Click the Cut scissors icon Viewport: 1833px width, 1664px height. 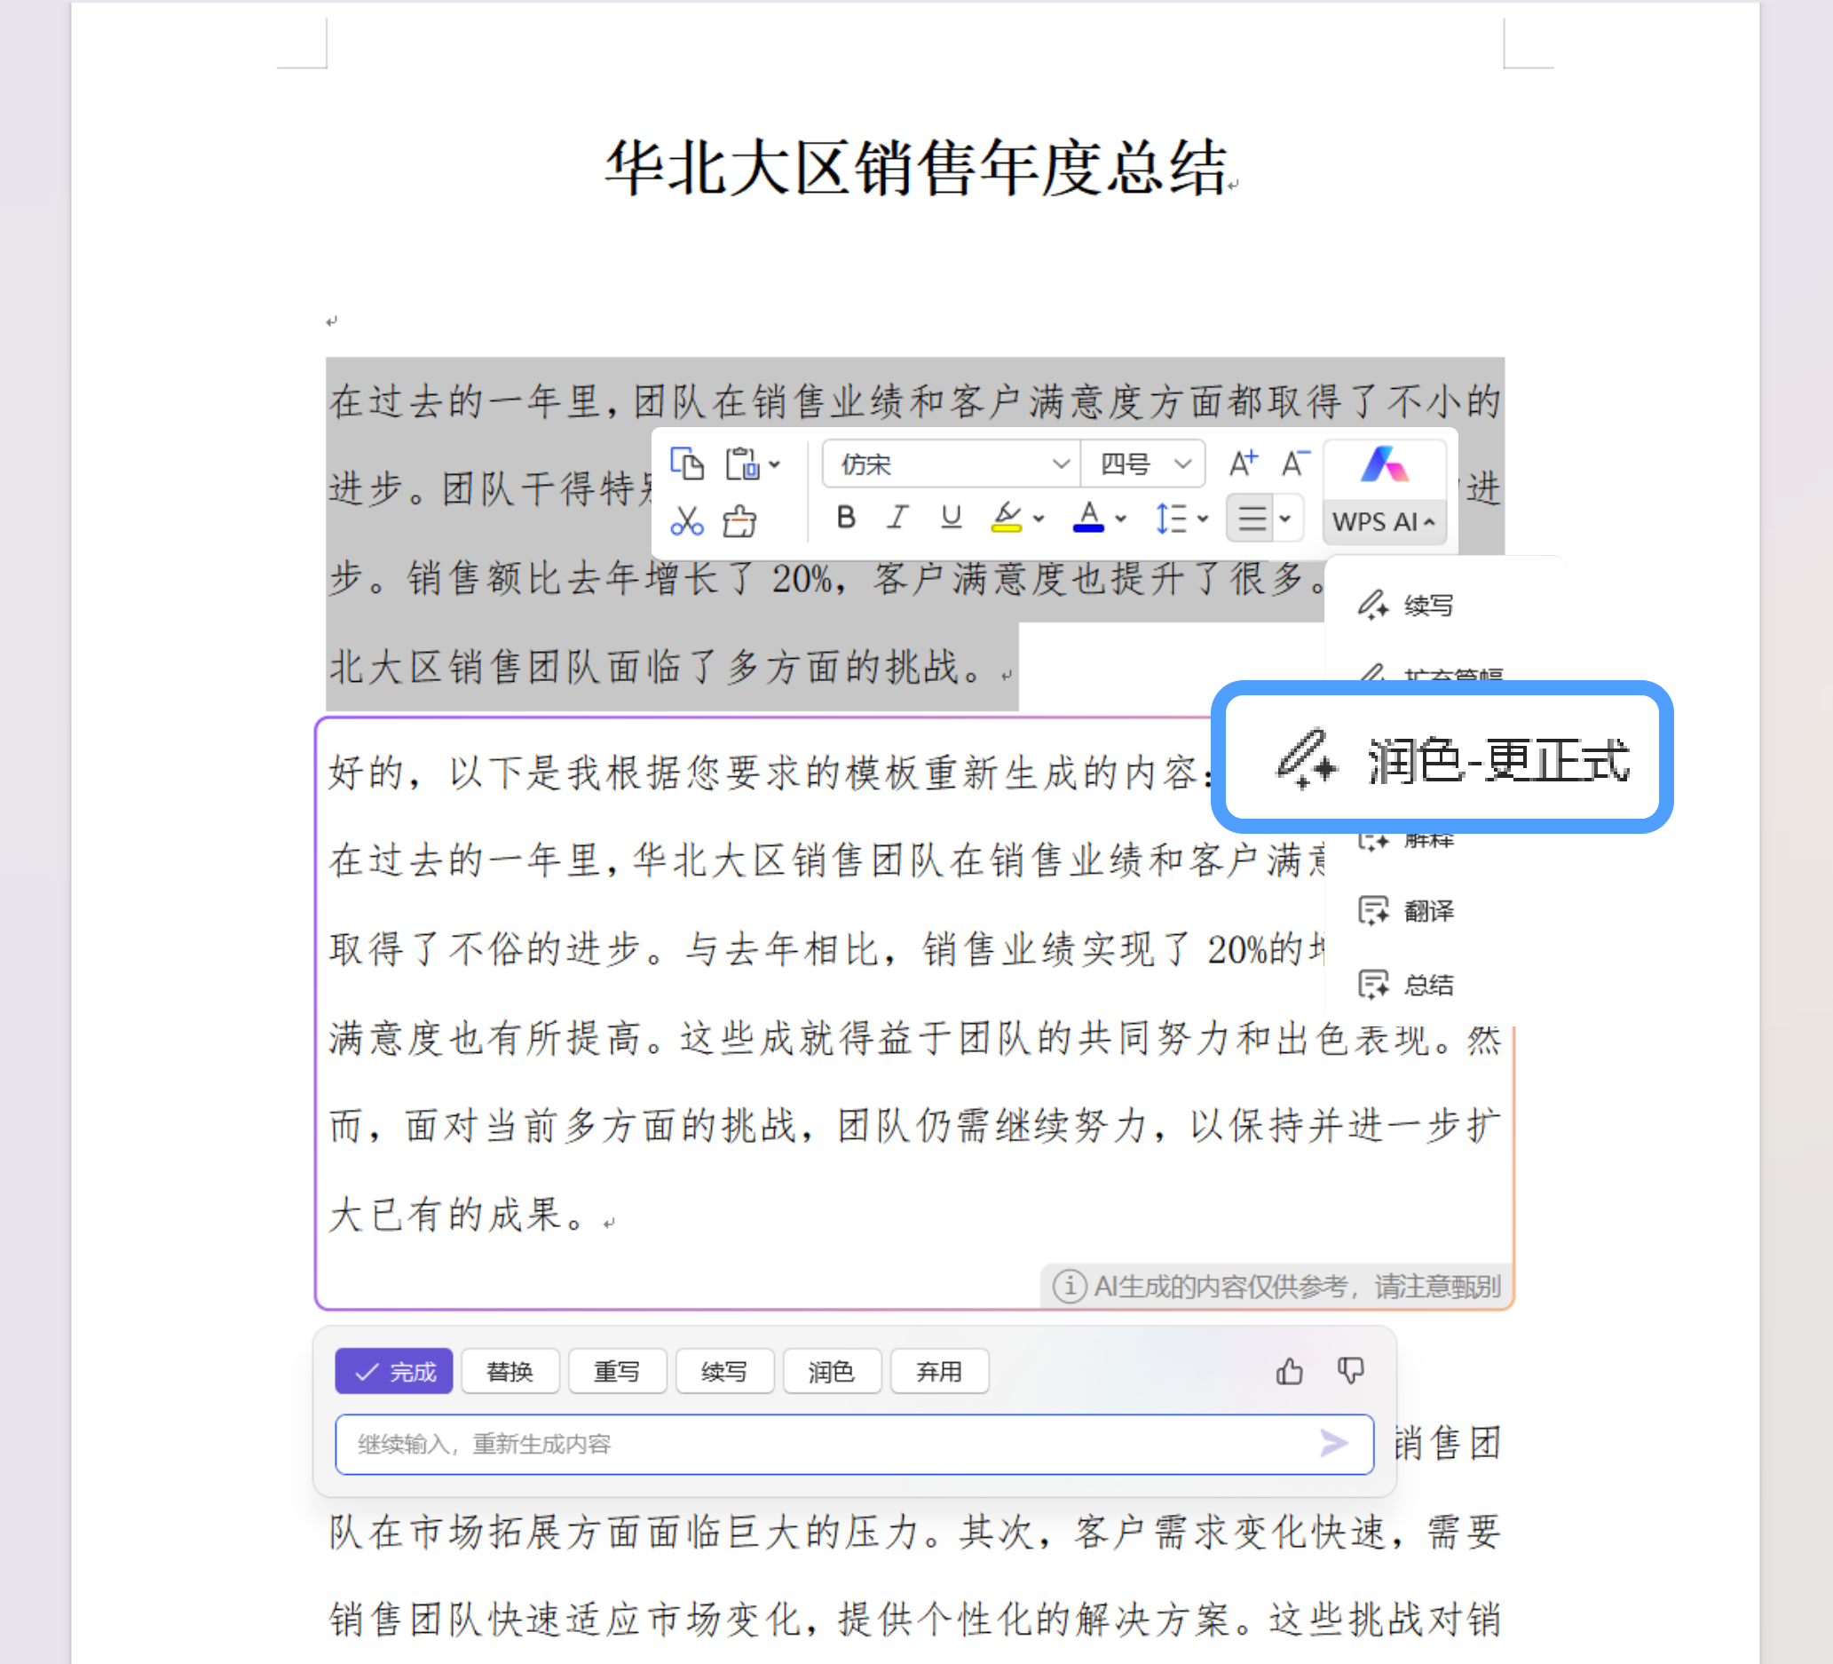686,521
